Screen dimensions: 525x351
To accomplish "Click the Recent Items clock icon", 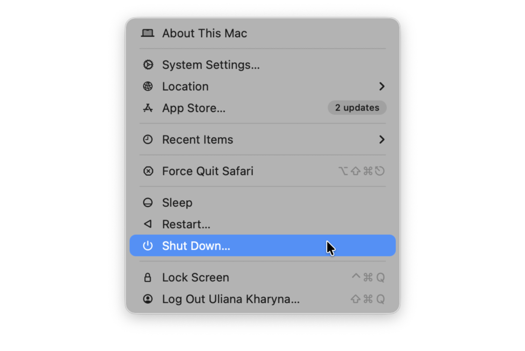I will click(148, 139).
